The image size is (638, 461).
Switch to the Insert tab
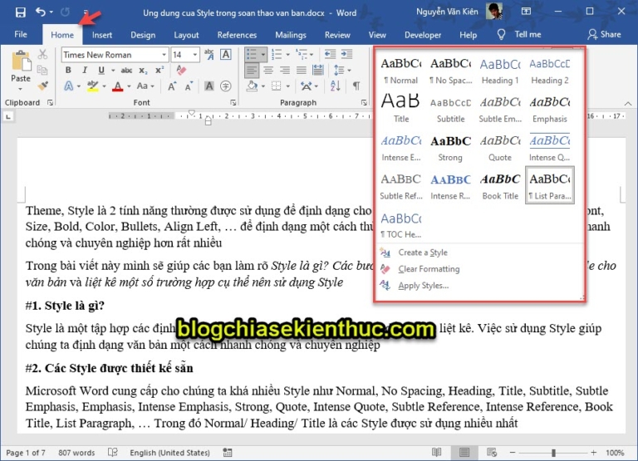(x=101, y=35)
